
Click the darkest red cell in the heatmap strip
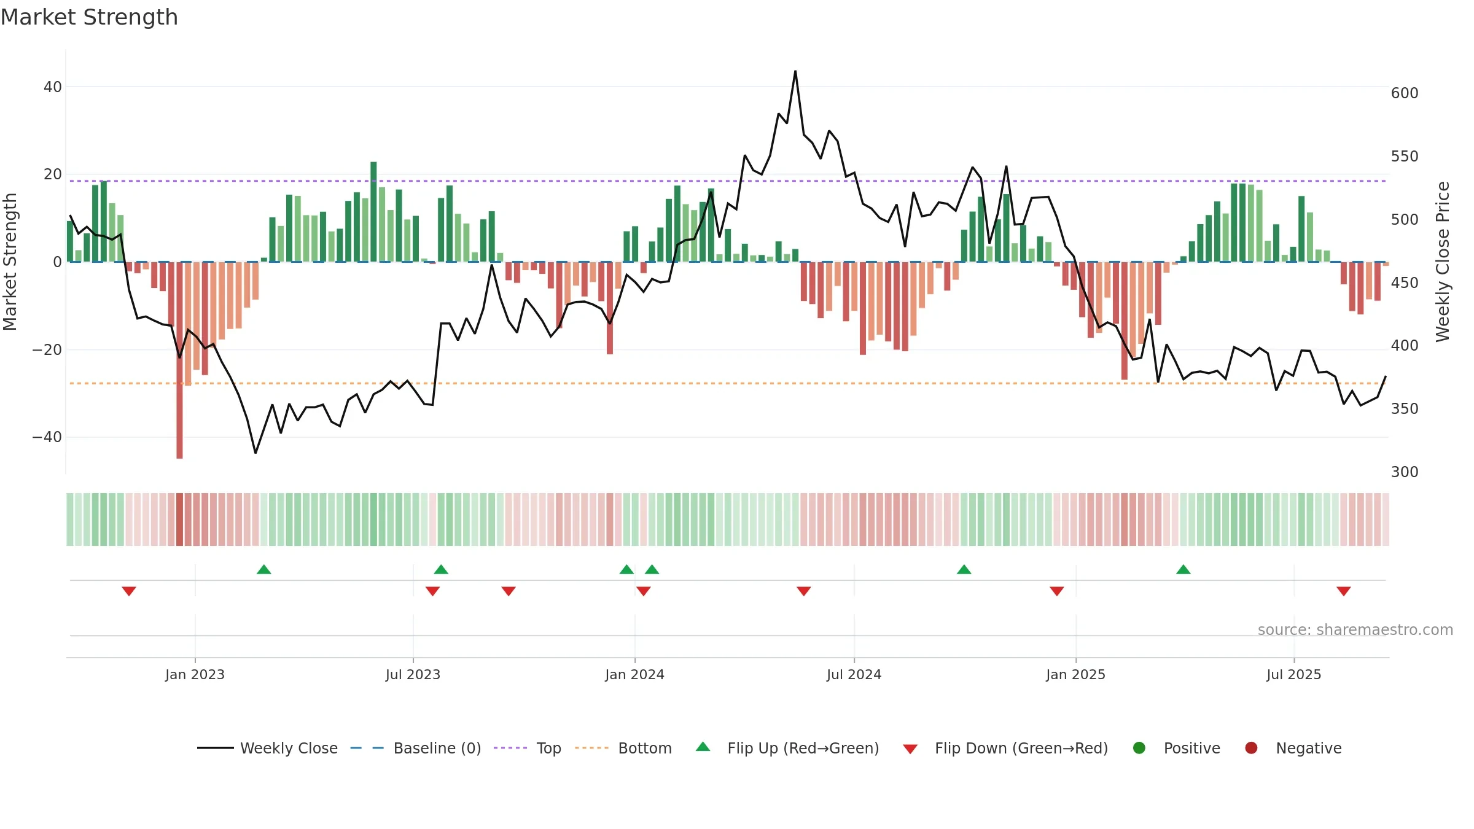coord(179,520)
